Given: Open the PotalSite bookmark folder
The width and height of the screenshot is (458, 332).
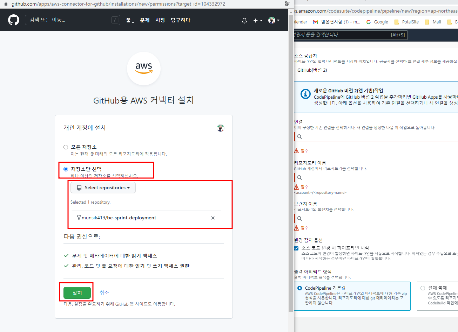Looking at the screenshot, I should (x=406, y=22).
